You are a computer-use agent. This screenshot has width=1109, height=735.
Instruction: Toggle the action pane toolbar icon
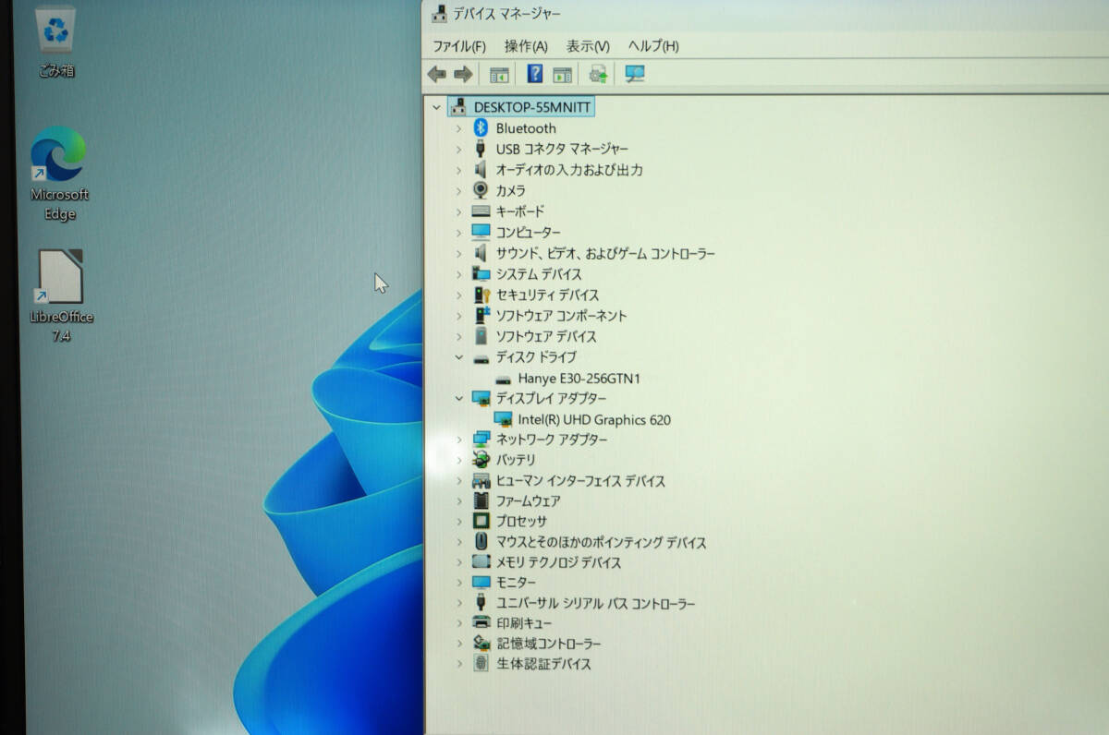[562, 74]
